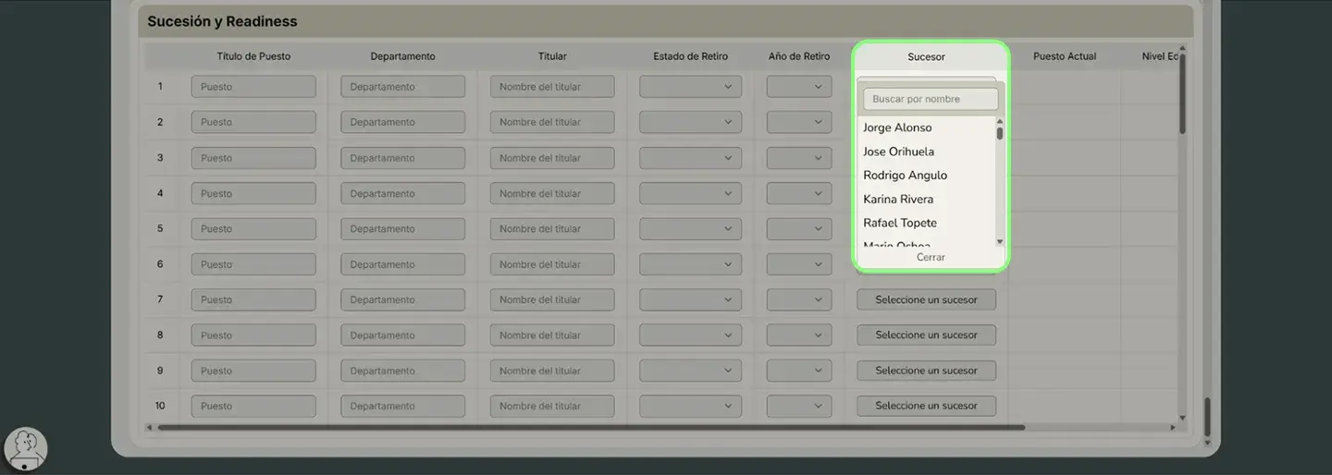This screenshot has width=1332, height=475.
Task: Open Año de Retiro dropdown in row 4
Action: (799, 193)
